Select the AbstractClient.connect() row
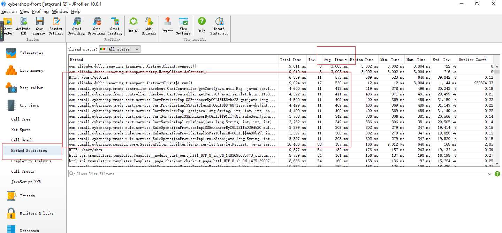Image resolution: width=502 pixels, height=233 pixels. [281, 66]
